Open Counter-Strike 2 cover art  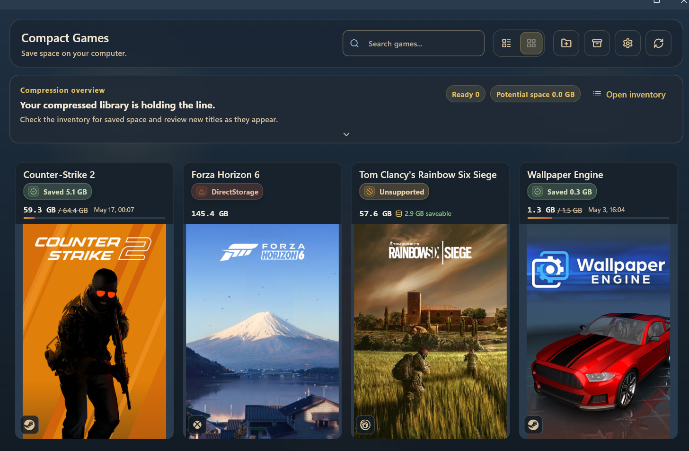(x=95, y=331)
